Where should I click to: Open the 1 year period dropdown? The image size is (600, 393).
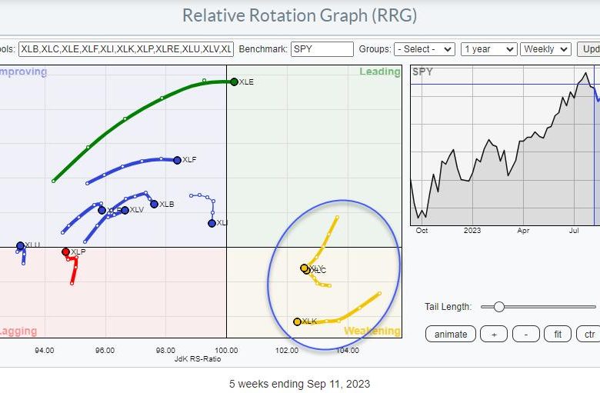tap(488, 49)
